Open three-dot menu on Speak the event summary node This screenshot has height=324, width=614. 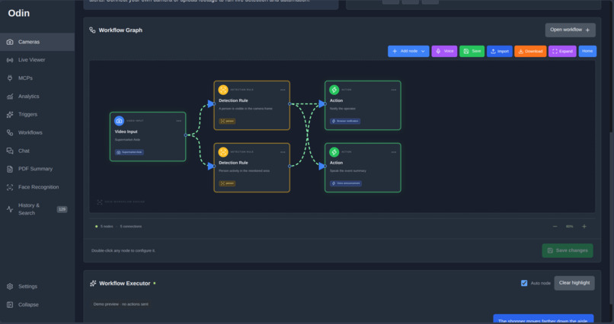[394, 152]
